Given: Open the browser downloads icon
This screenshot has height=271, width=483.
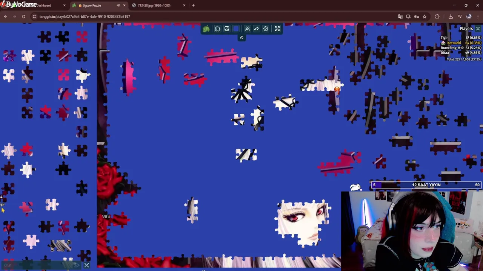Looking at the screenshot, I should (451, 17).
